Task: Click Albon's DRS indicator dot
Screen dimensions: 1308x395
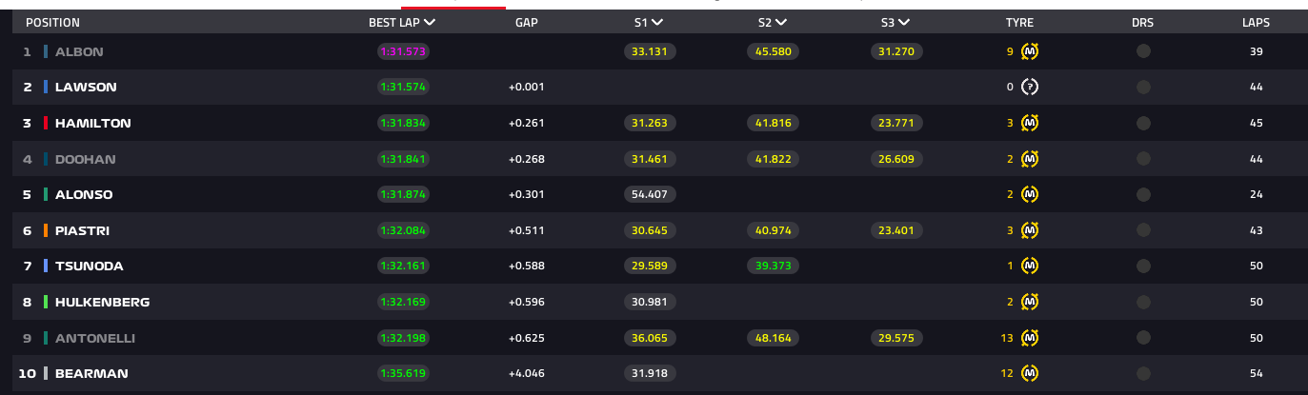Action: coord(1143,51)
